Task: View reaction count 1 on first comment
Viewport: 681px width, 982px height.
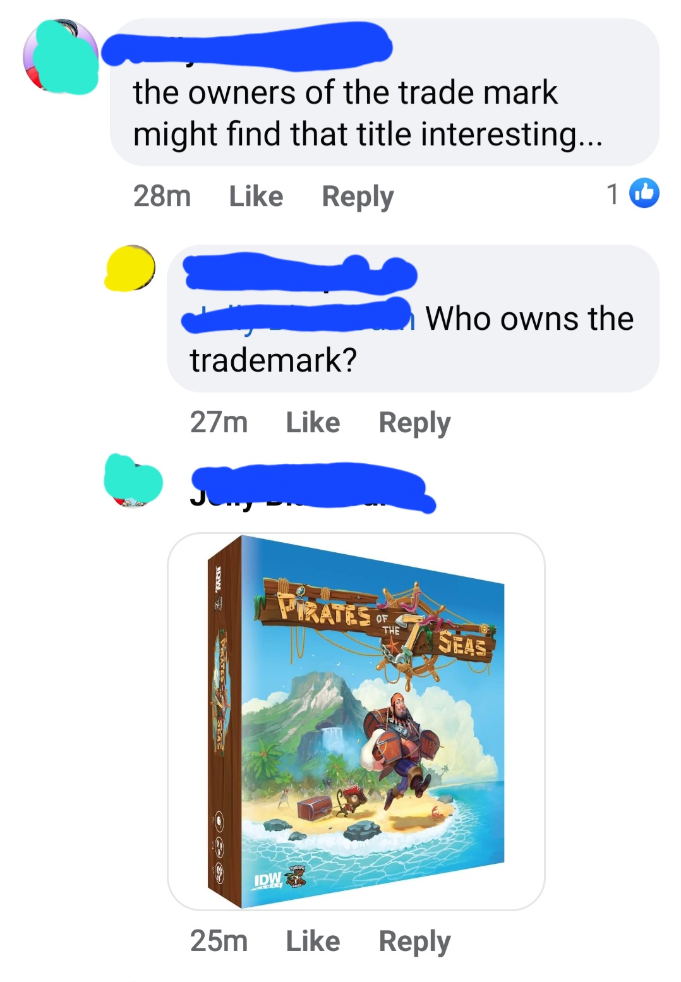Action: pyautogui.click(x=612, y=194)
